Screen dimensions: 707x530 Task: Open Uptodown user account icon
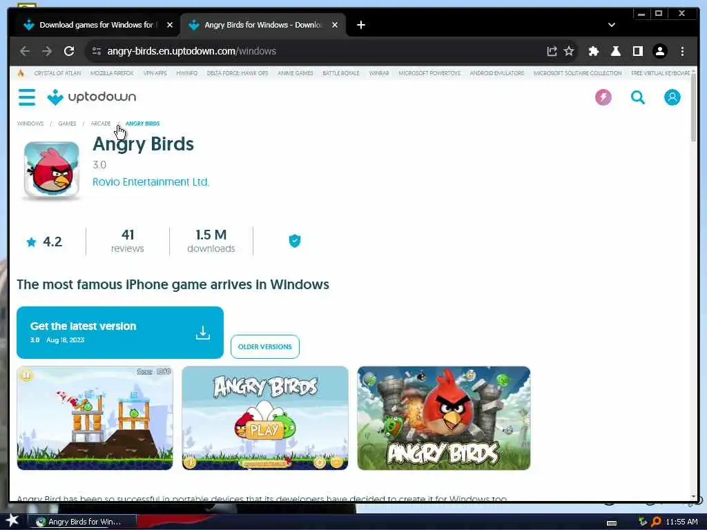[672, 97]
